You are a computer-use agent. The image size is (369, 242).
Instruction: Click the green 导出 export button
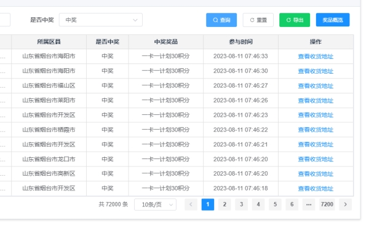[x=295, y=20]
